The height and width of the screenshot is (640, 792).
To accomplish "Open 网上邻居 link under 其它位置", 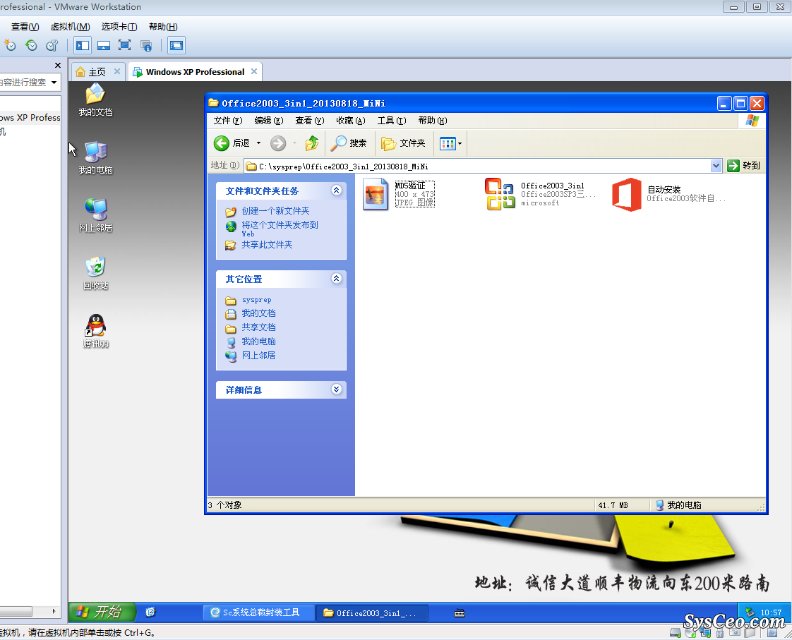I will [x=258, y=356].
